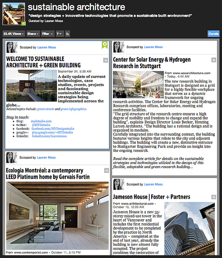Click avatar on Jameson House post
This screenshot has width=222, height=258.
(119, 184)
